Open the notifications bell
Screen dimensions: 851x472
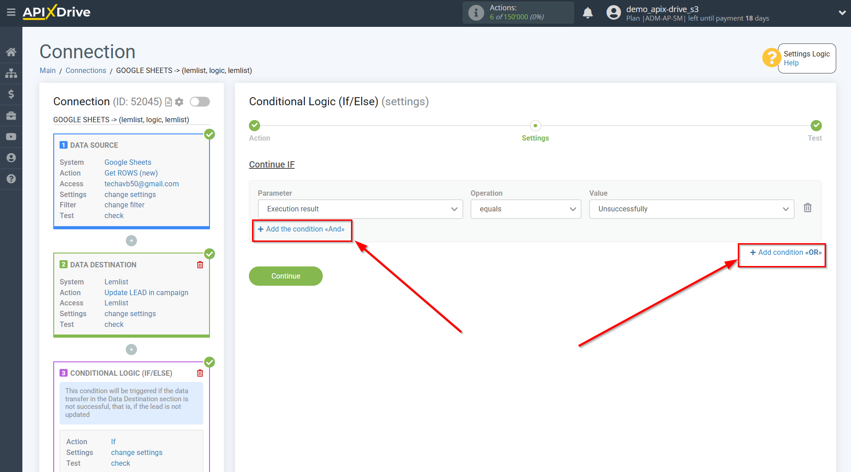click(588, 13)
